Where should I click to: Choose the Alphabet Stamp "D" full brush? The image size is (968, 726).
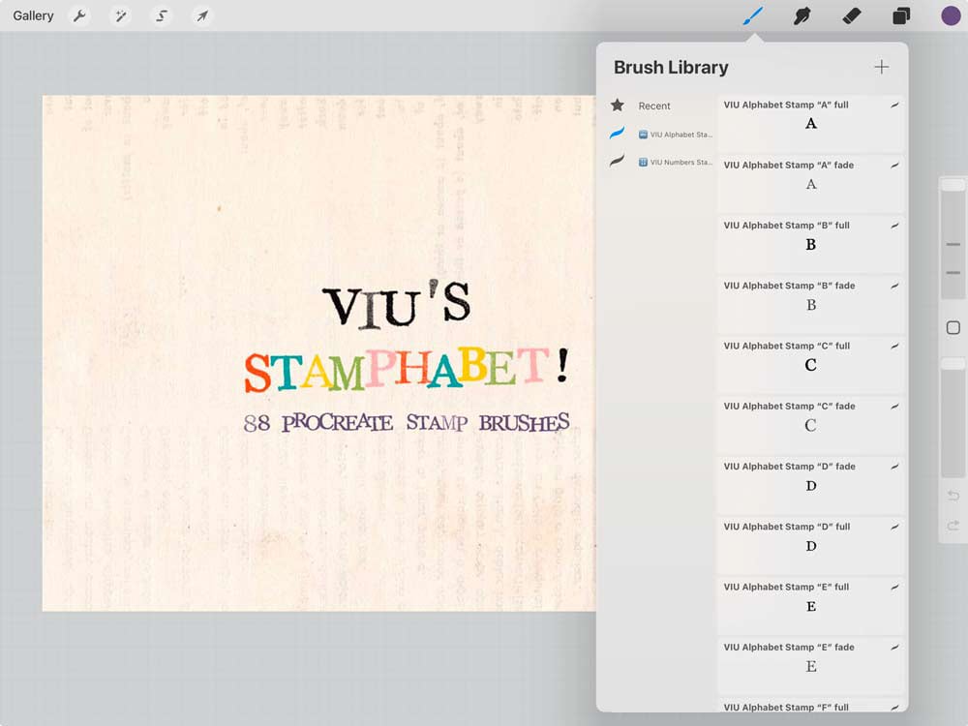tap(810, 544)
